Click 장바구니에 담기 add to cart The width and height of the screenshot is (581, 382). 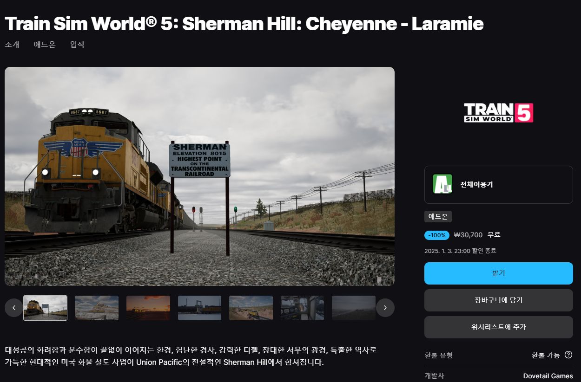click(x=498, y=300)
